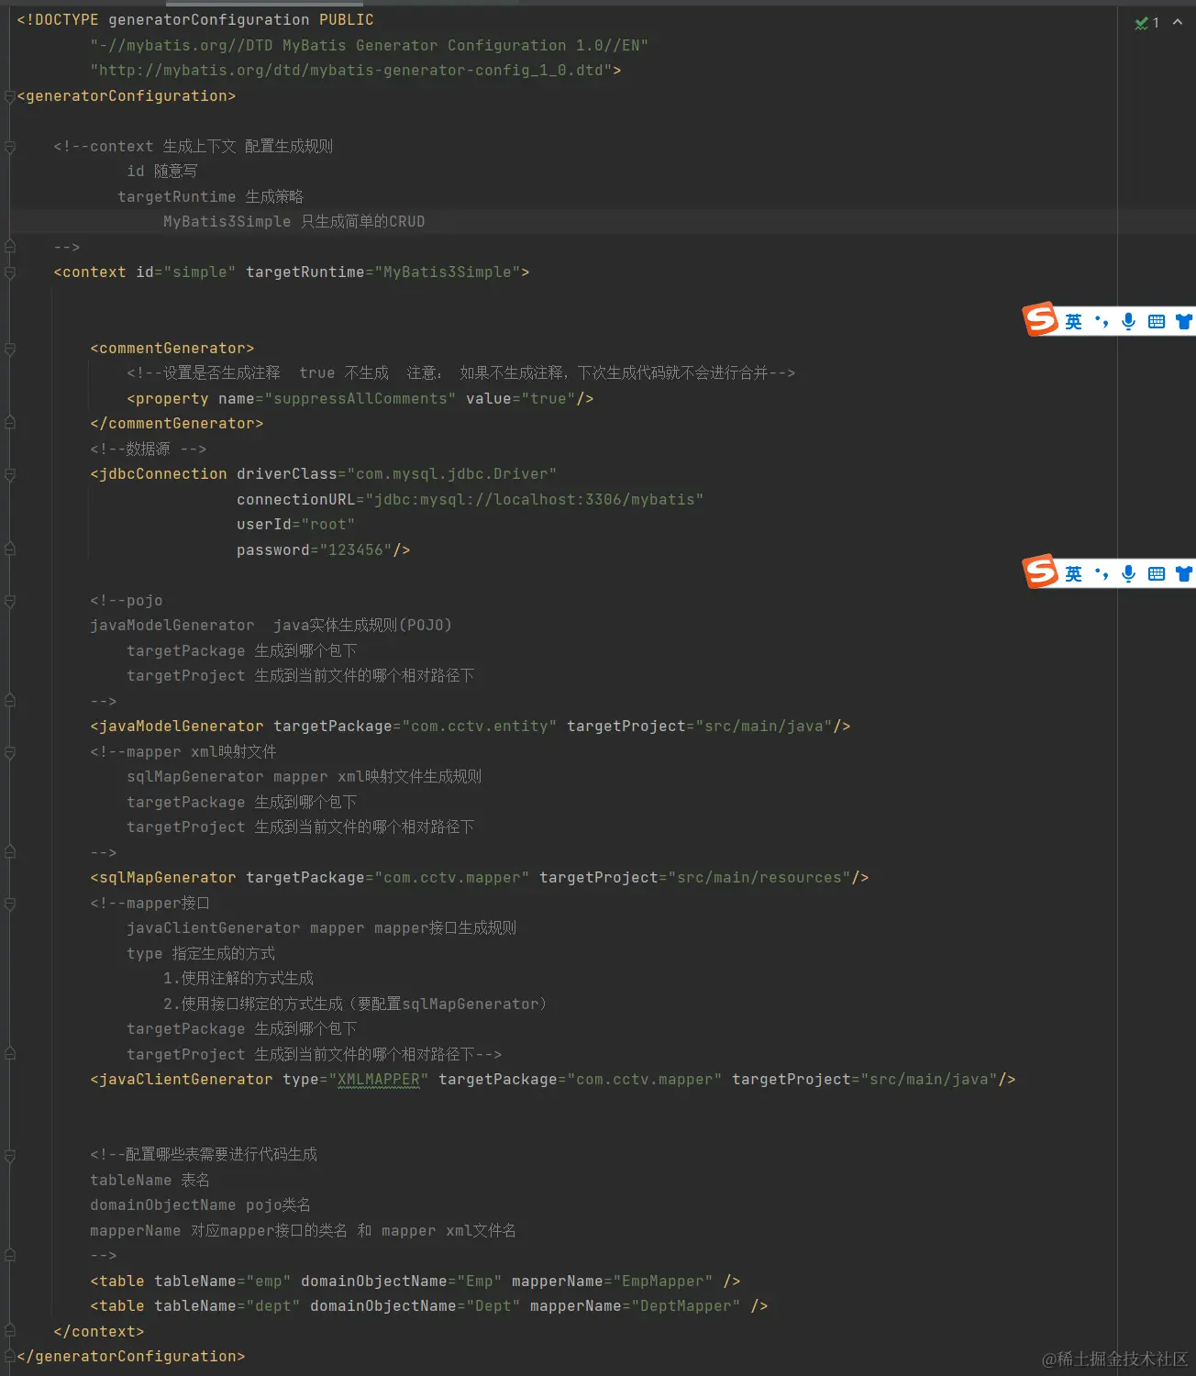
Task: Click the MyBatis3Simple 只生成简单的CRUD comment line
Action: coord(294,222)
